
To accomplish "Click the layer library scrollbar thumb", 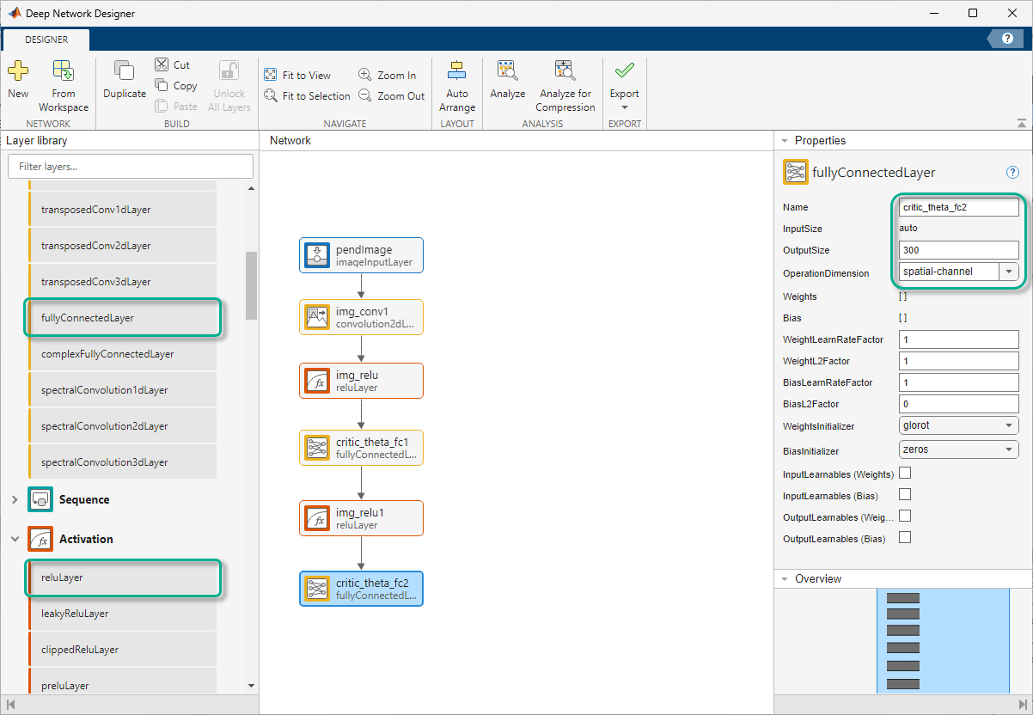I will 251,285.
